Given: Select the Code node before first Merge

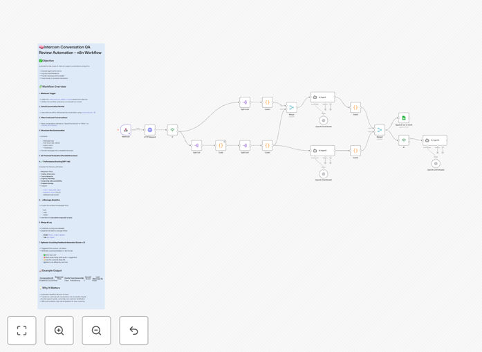Looking at the screenshot, I should (x=268, y=102).
